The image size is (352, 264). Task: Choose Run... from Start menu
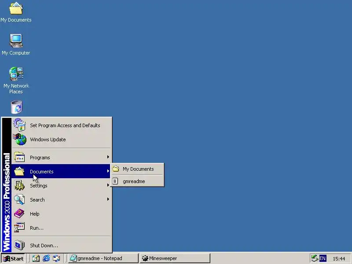point(61,228)
